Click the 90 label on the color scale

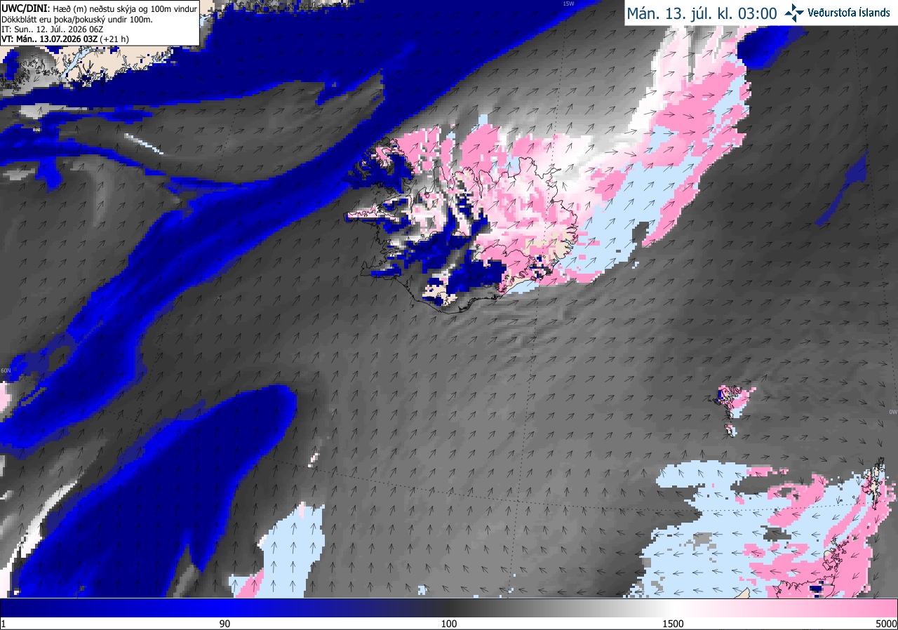click(224, 624)
